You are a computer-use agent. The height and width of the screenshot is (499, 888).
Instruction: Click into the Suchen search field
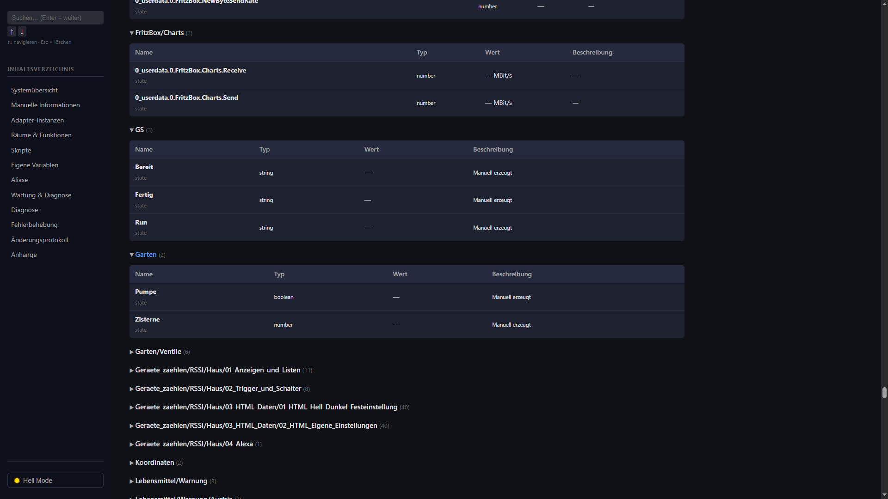pyautogui.click(x=55, y=18)
